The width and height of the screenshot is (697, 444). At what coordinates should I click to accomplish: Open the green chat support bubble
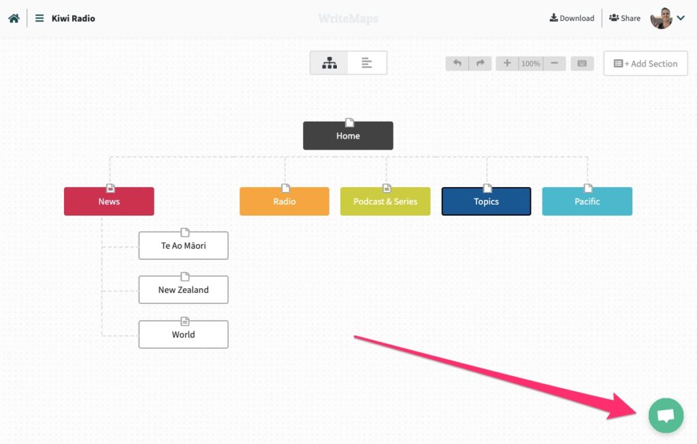point(666,415)
